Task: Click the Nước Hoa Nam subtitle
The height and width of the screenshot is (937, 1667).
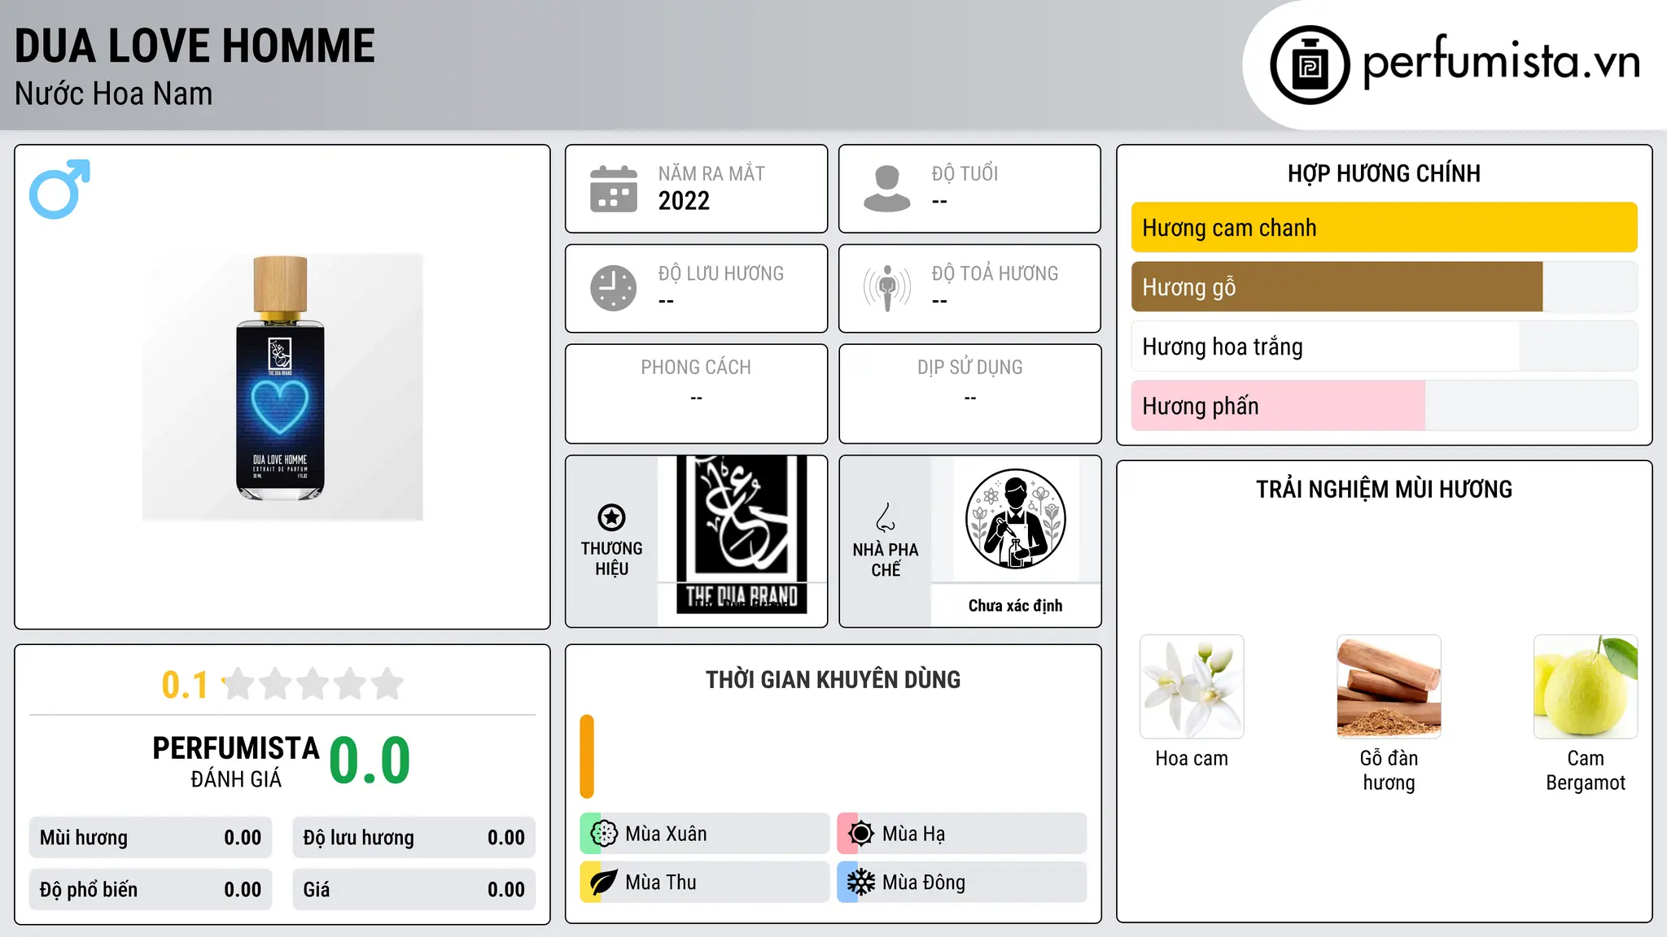Action: pyautogui.click(x=113, y=94)
